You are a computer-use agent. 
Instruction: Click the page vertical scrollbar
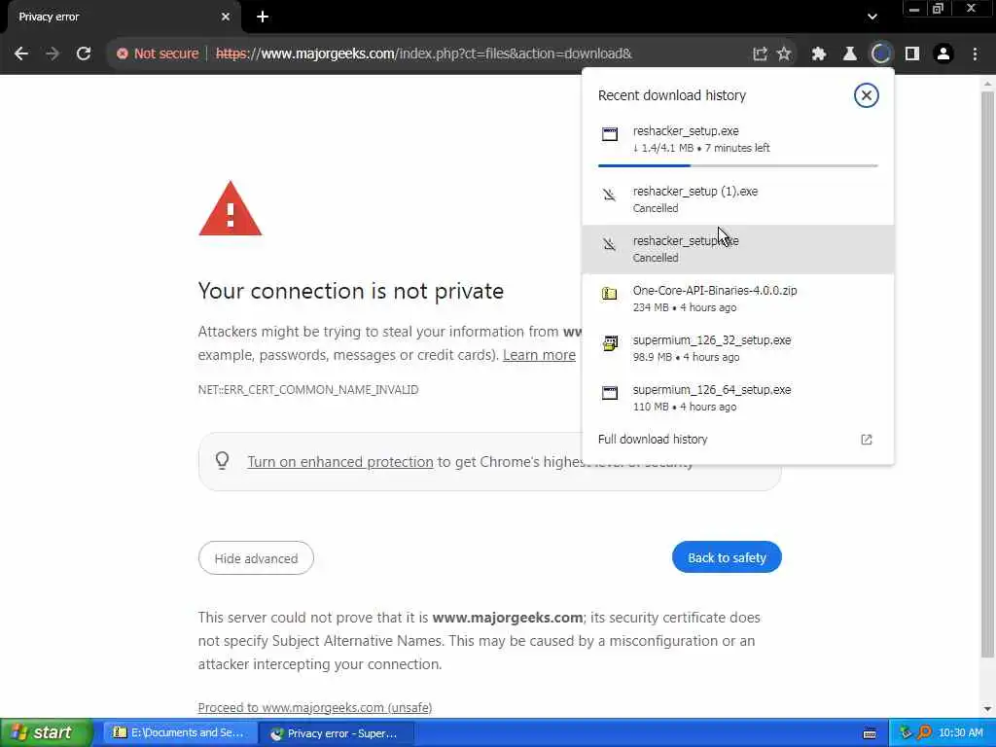tap(987, 374)
